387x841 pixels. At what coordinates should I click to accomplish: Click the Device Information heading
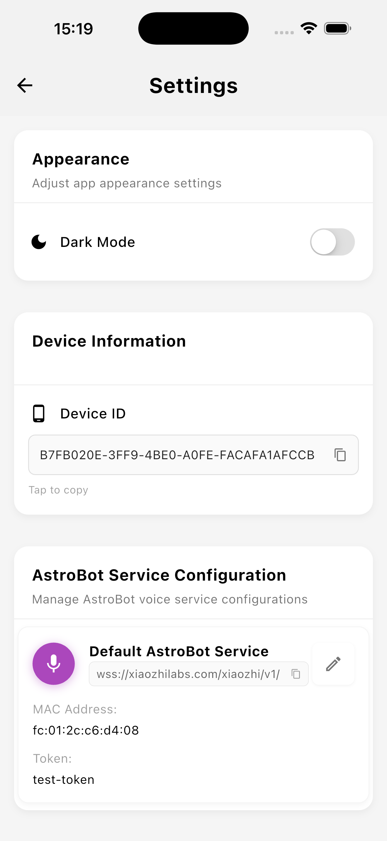point(109,341)
